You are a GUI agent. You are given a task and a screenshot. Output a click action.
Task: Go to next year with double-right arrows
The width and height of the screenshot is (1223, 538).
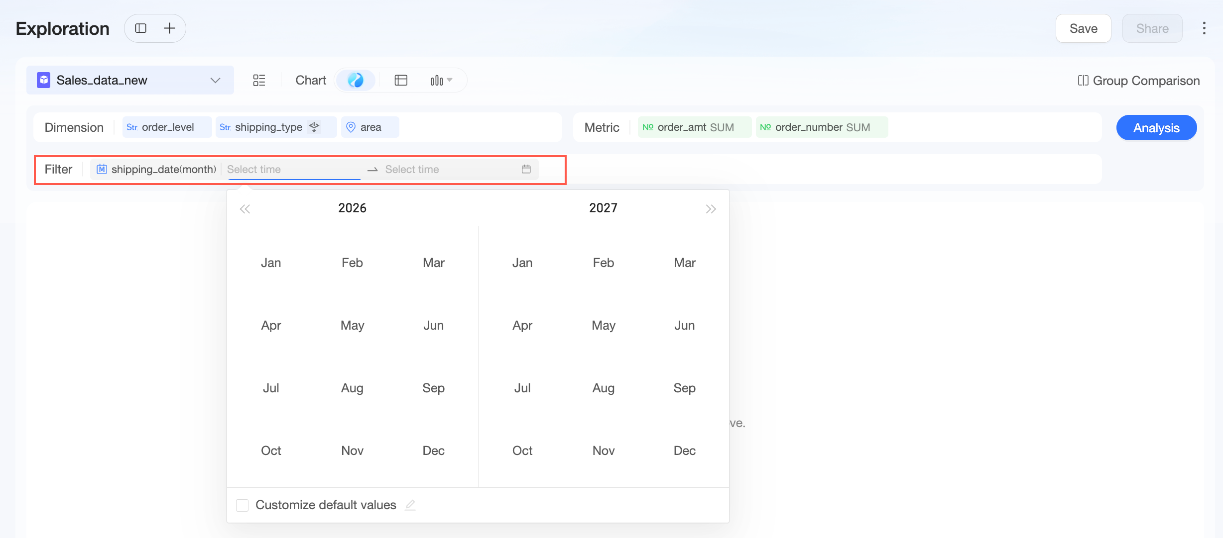coord(711,209)
